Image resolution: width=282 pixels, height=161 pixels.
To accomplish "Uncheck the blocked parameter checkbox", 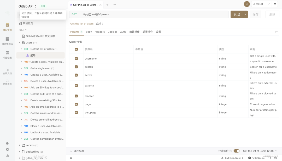I will click(x=76, y=96).
